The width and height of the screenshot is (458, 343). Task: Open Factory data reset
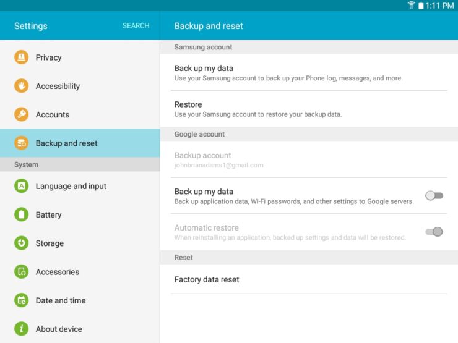[309, 279]
